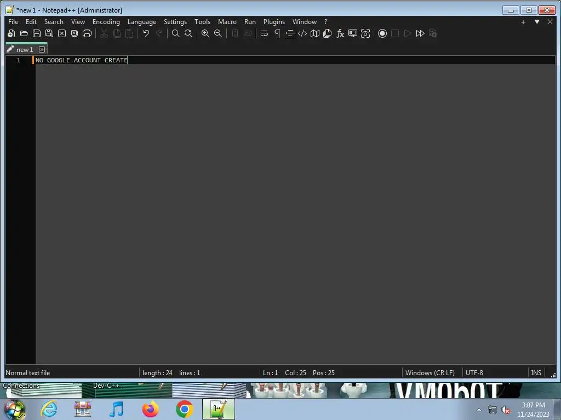Open the Tools menu

click(202, 22)
